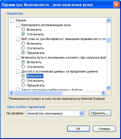Close the security settings dialog window
Image resolution: width=121 pixels, height=139 pixels.
point(116,5)
